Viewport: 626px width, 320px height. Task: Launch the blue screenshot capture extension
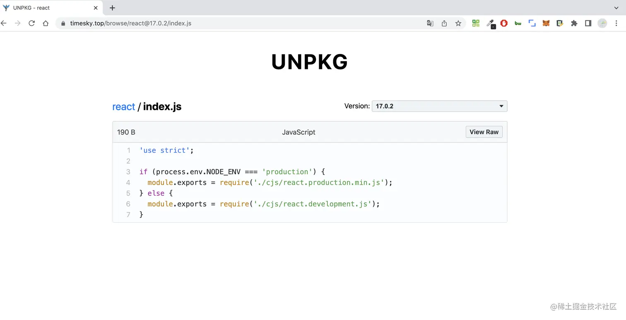(x=532, y=24)
